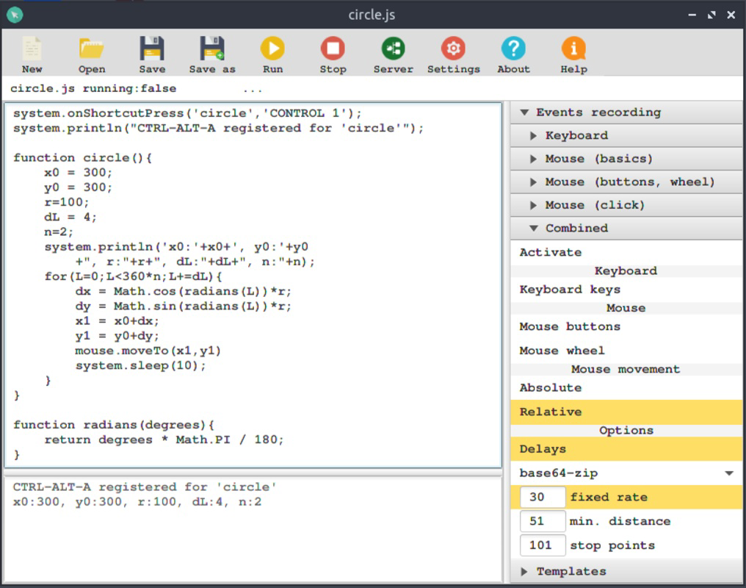Expand Mouse (click) section
Image resolution: width=746 pixels, height=588 pixels.
pos(626,205)
